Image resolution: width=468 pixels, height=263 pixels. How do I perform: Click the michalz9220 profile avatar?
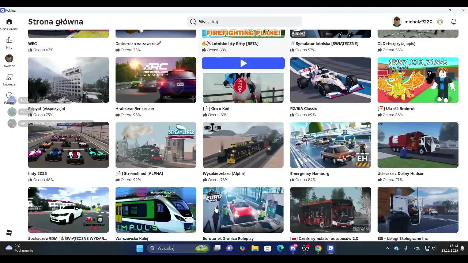(397, 22)
